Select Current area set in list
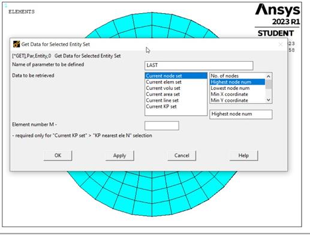 click(x=176, y=94)
